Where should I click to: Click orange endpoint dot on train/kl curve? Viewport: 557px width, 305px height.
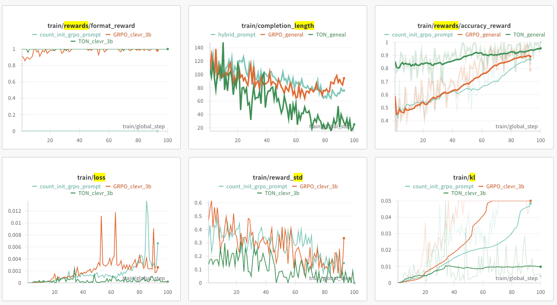click(x=531, y=201)
